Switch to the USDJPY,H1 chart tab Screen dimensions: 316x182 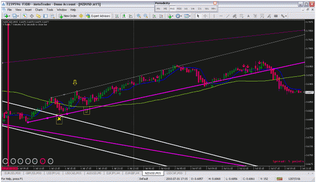pos(53,173)
